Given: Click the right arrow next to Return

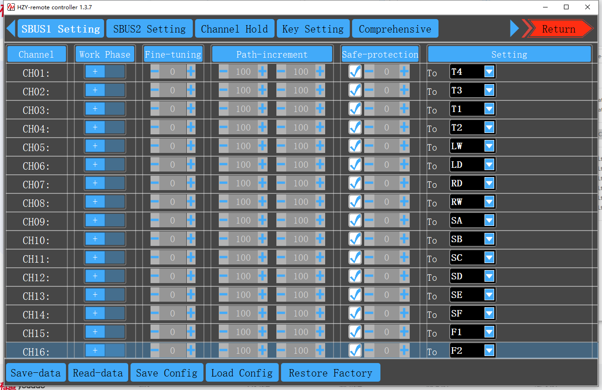Looking at the screenshot, I should click(514, 28).
